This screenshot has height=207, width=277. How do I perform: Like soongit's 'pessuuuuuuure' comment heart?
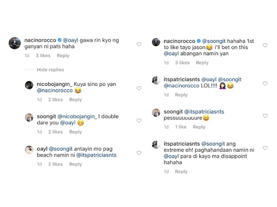265,116
